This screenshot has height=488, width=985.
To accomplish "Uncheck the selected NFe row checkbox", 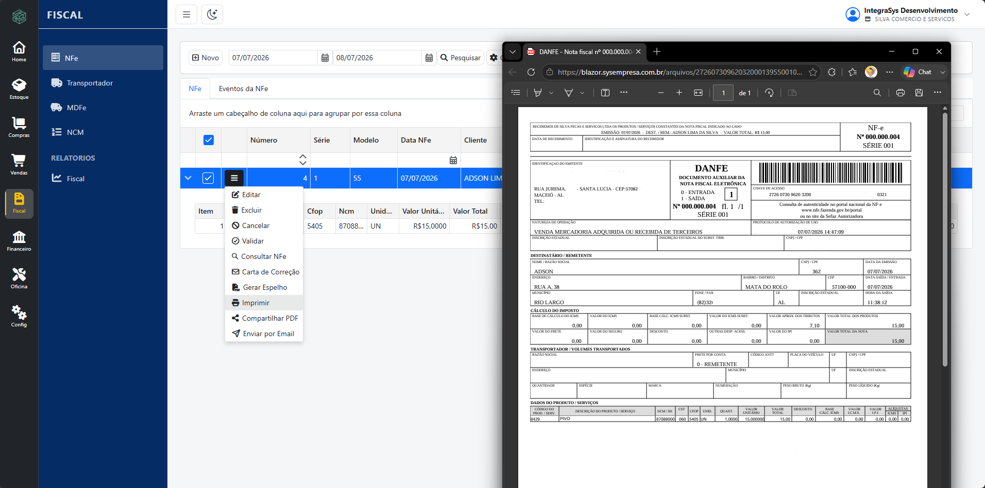I will coord(208,178).
